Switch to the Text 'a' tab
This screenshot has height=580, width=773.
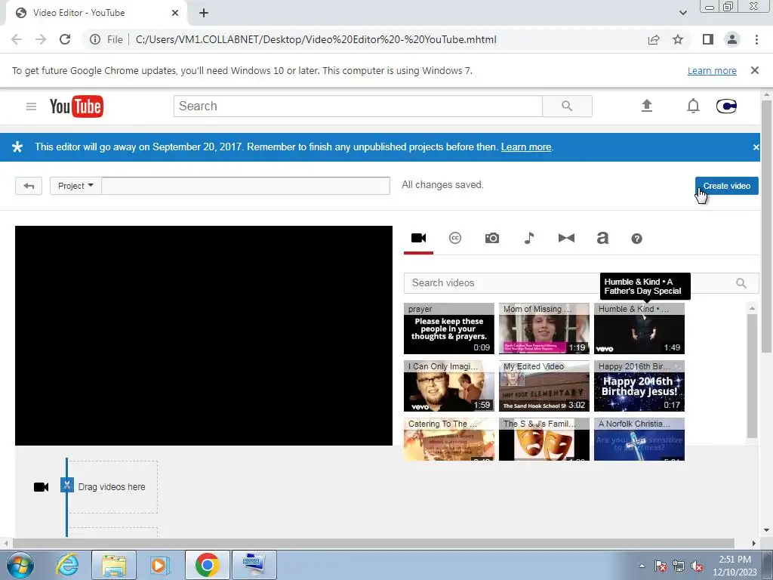click(x=602, y=238)
